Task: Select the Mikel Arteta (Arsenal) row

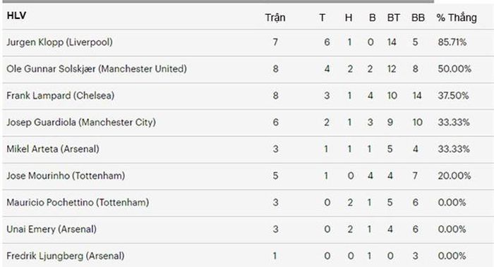Action: pyautogui.click(x=248, y=149)
